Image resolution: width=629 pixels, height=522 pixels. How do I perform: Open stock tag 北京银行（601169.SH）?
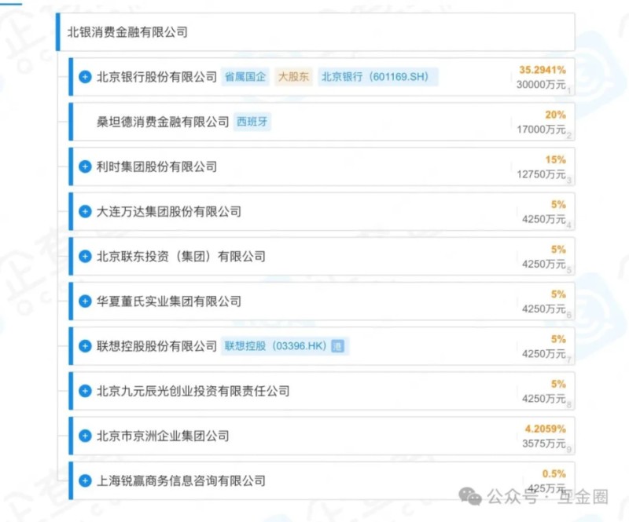[x=378, y=77]
